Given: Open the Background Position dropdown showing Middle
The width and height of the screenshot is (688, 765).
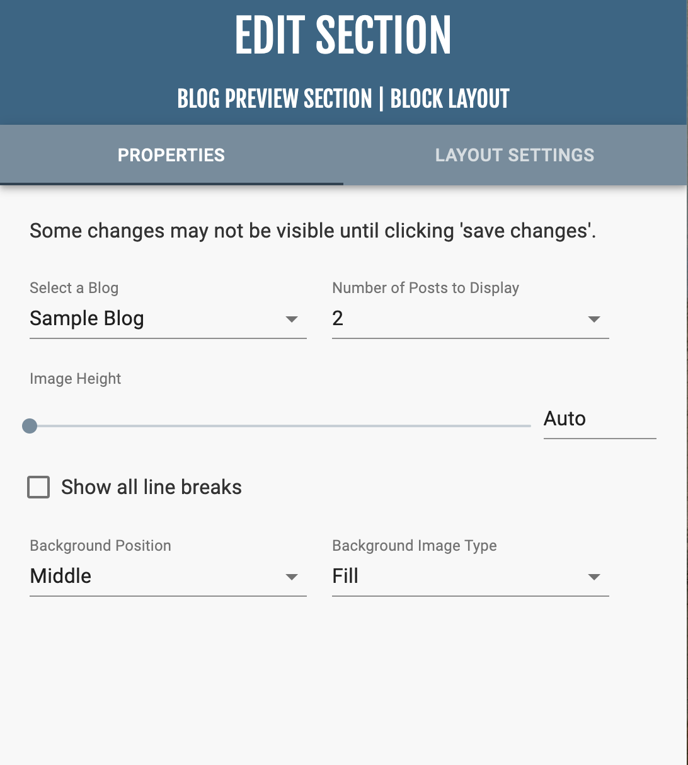Looking at the screenshot, I should (158, 576).
